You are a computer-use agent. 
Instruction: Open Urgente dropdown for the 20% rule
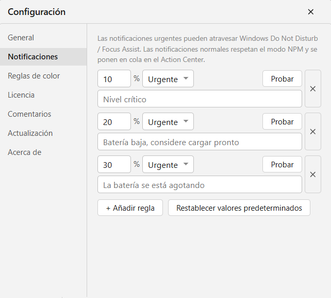point(168,121)
